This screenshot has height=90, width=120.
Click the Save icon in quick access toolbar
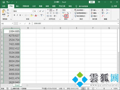(x=4, y=2)
